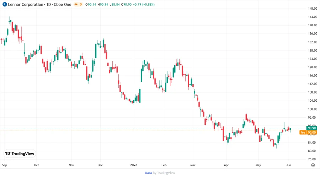Viewport: 320px width, 177px height.
Task: Click the TradingView logo button
Action: click(x=20, y=154)
